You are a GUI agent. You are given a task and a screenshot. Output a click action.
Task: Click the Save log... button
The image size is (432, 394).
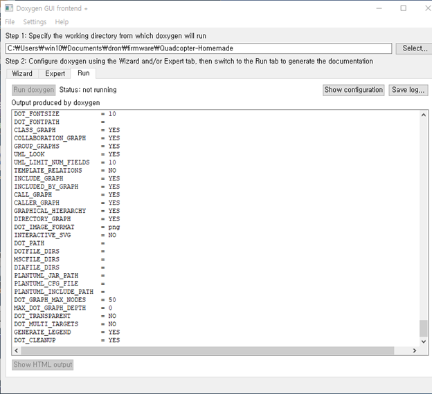[408, 90]
